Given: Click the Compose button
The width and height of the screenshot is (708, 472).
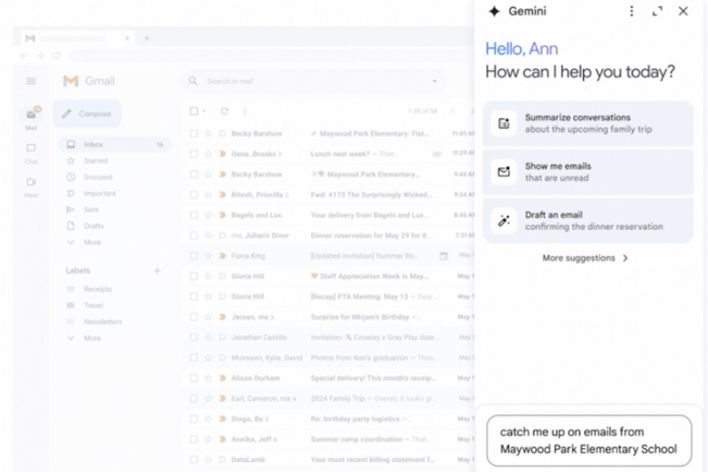Looking at the screenshot, I should tap(87, 114).
